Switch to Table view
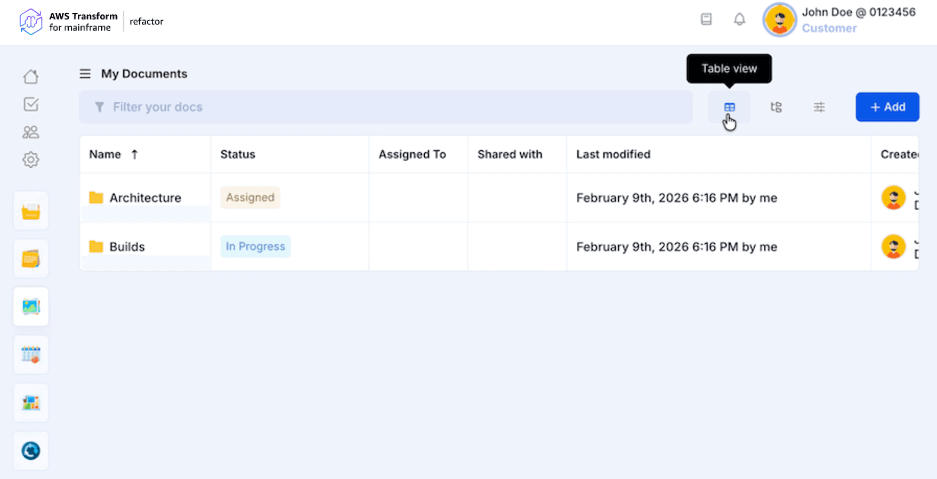This screenshot has width=937, height=479. point(729,108)
